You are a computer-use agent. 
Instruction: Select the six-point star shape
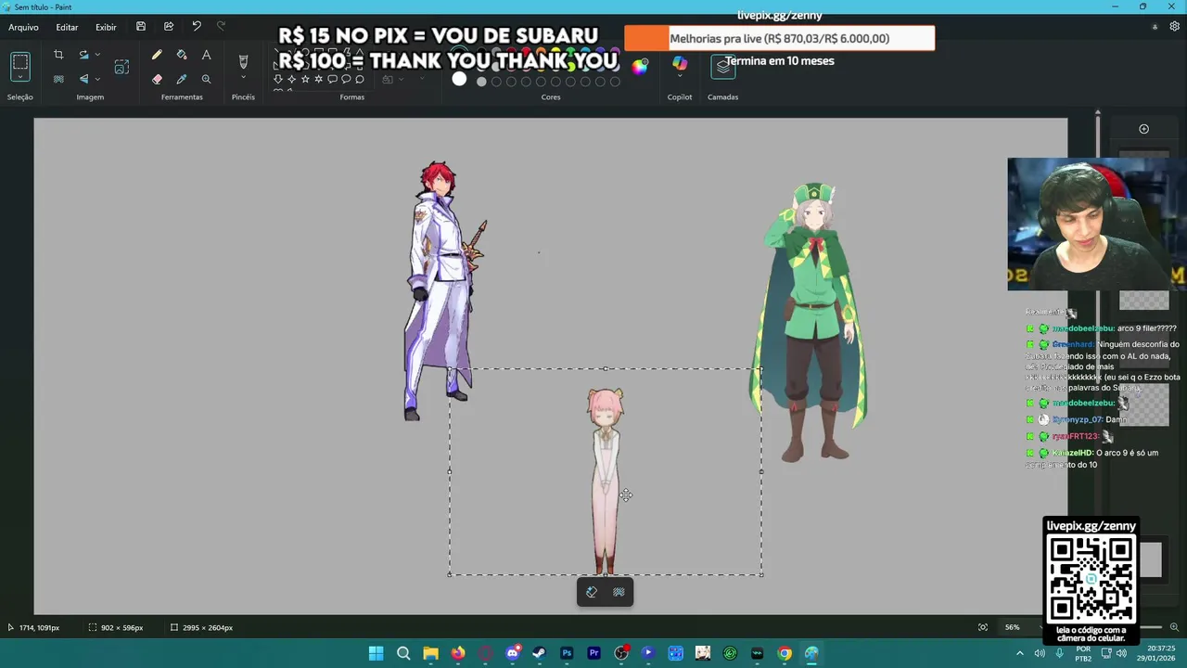[x=319, y=79]
